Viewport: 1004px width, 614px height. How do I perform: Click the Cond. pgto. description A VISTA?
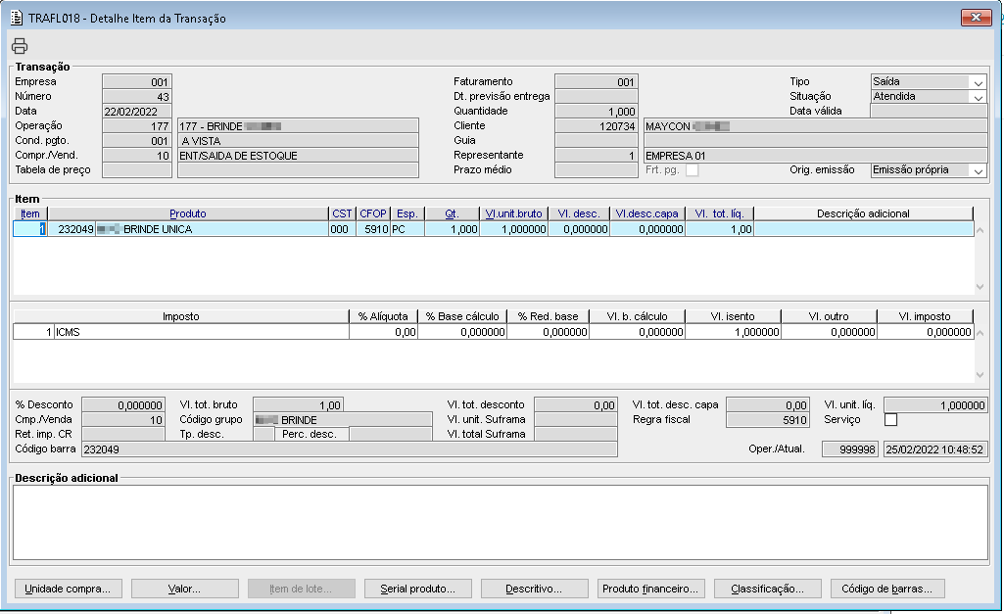(299, 141)
